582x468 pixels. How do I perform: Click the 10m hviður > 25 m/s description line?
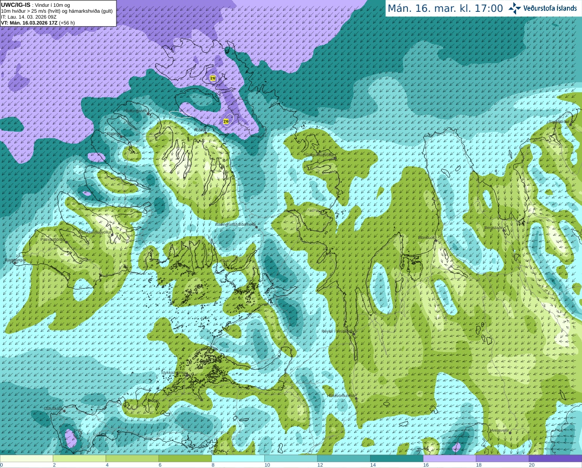[57, 11]
